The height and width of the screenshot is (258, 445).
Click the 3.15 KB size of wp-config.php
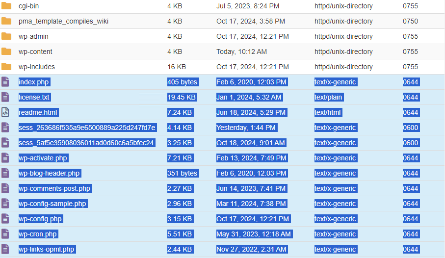[x=180, y=219]
